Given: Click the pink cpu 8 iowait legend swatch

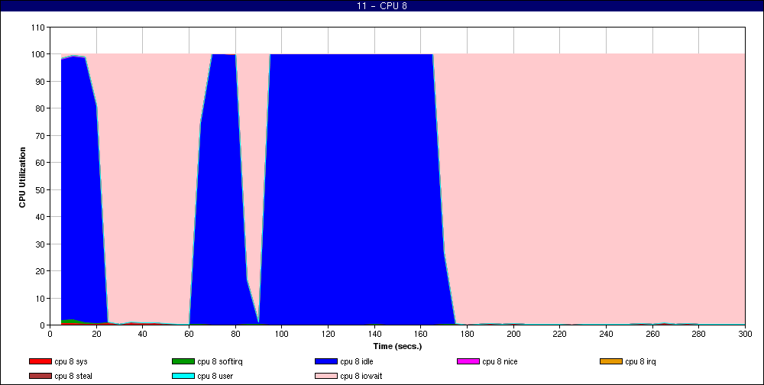Looking at the screenshot, I should click(x=326, y=377).
